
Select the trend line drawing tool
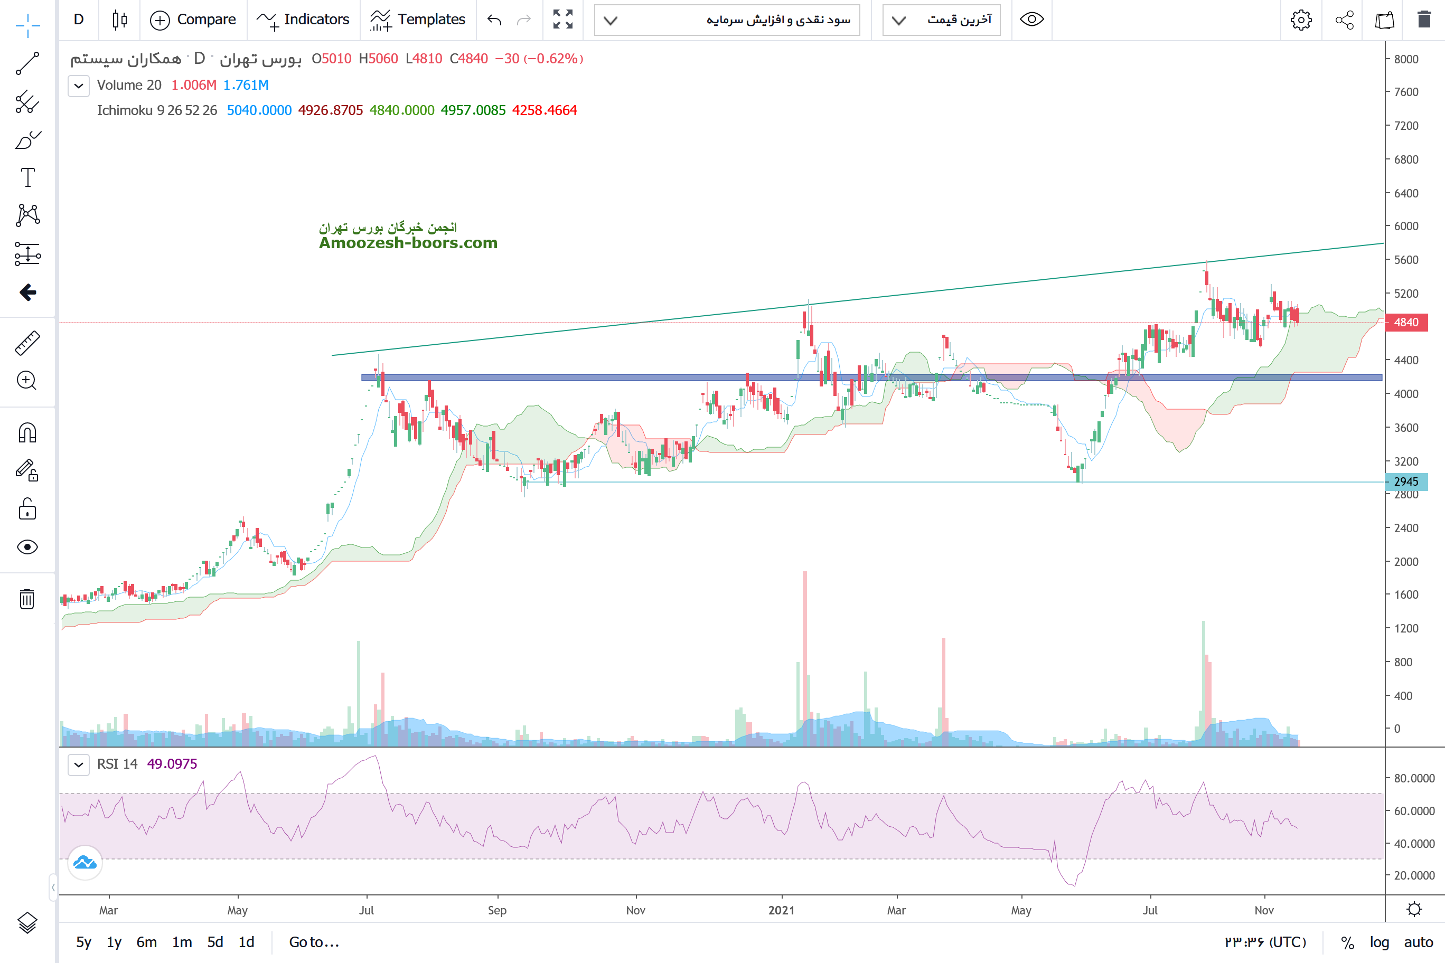click(x=27, y=63)
